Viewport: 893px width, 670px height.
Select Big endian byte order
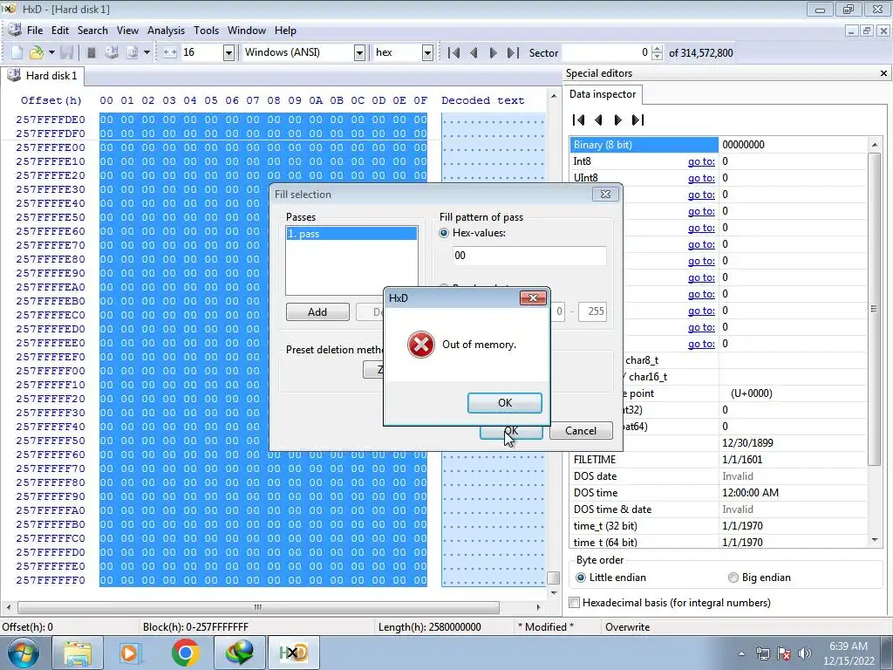733,578
